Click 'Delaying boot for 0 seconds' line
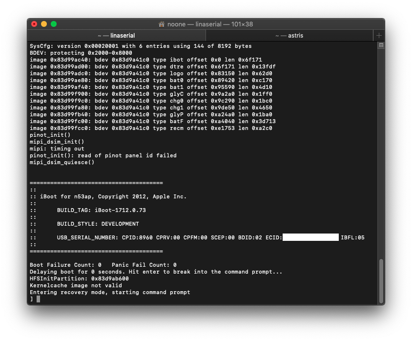 tap(156, 272)
